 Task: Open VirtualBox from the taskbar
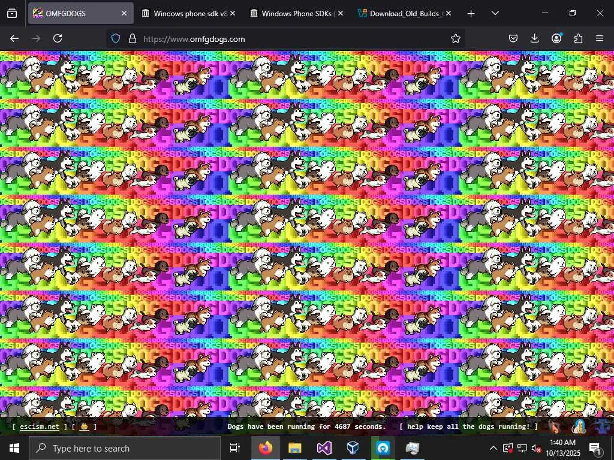coord(353,448)
